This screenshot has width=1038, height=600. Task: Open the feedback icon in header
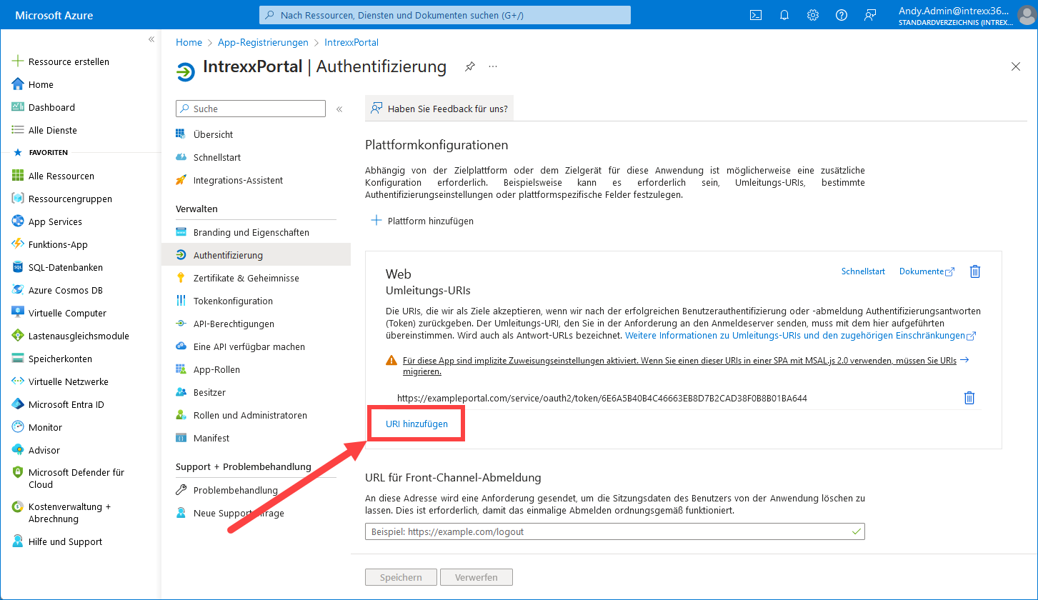[870, 15]
